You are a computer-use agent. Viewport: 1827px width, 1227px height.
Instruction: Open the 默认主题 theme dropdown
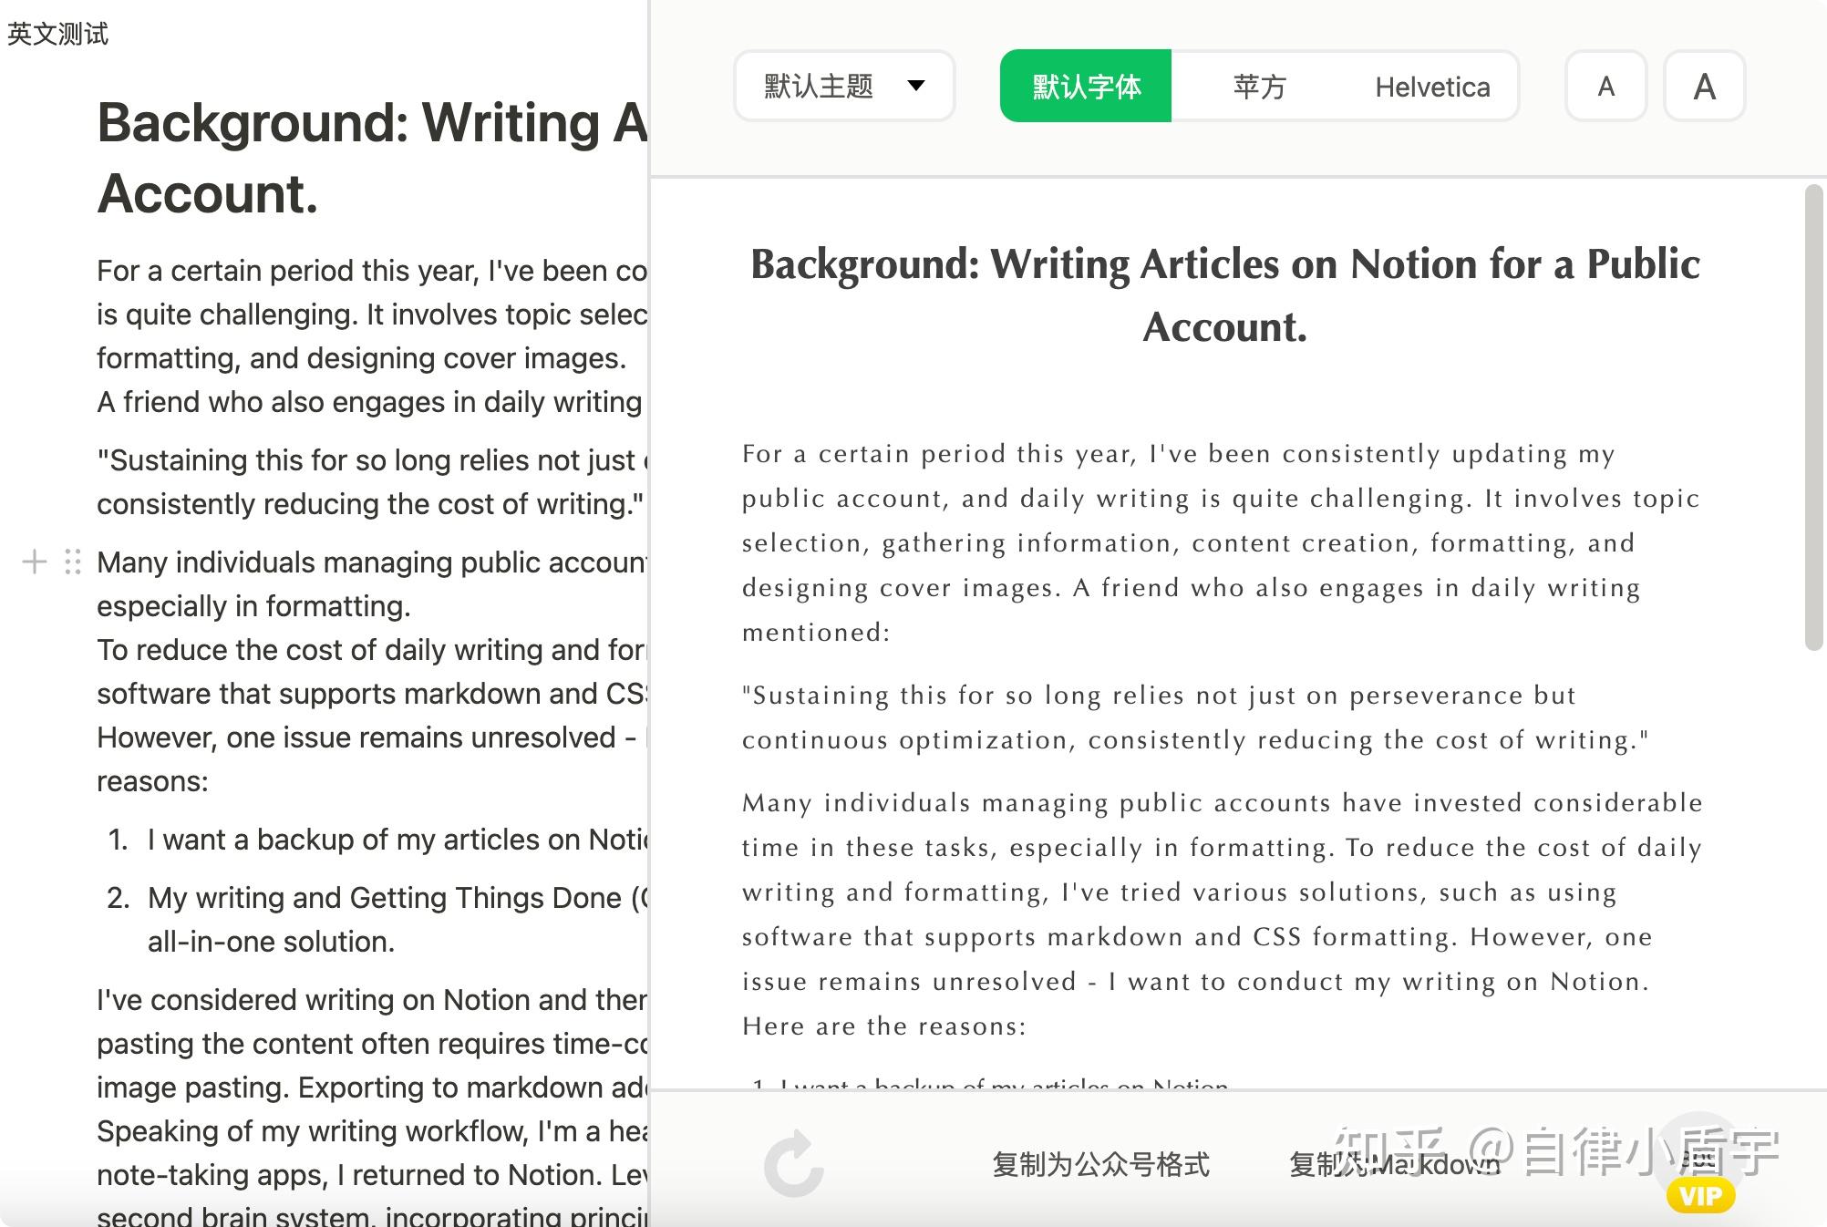pyautogui.click(x=844, y=87)
